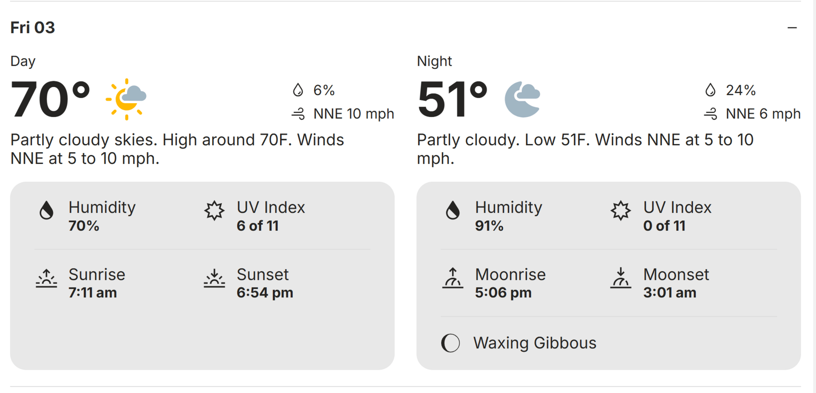Viewport: 816px width, 393px height.
Task: Click the Moonrise icon
Action: point(453,279)
